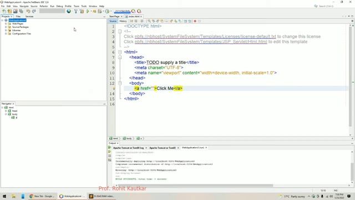Viewport: 355px width, 200px height.
Task: Click the red Start Macro Recording icon
Action: point(195,21)
